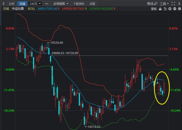This screenshot has width=182, height=130.
Task: Open the 诊股 tab
Action: (92, 4)
